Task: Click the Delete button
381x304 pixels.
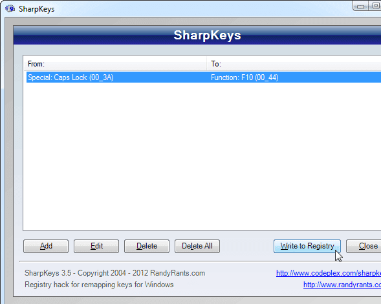Action: pos(147,246)
